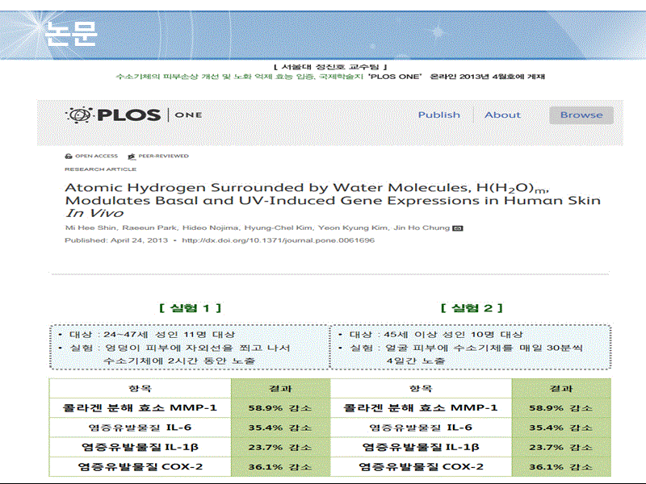Click the PLOS circular logo icon
This screenshot has width=646, height=484.
tap(78, 115)
